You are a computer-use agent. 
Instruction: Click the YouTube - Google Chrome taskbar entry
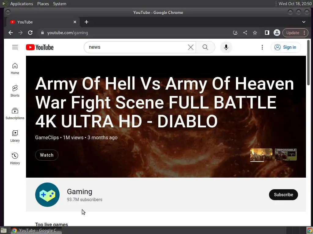point(36,230)
